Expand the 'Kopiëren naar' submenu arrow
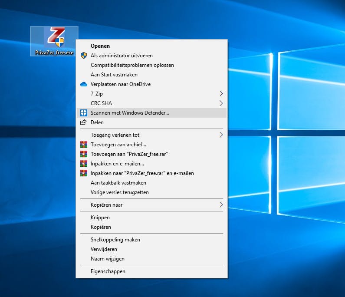345x297 pixels. 221,205
